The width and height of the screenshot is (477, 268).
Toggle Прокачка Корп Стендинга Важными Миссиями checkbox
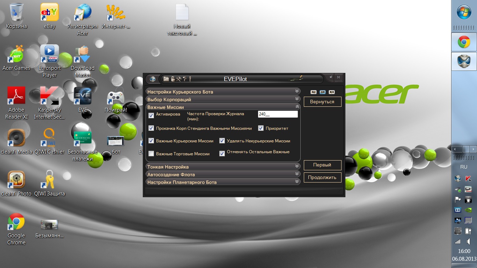(151, 128)
